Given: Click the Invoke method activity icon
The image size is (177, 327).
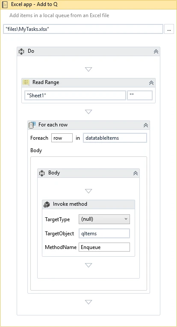Looking at the screenshot, I should (x=47, y=204).
